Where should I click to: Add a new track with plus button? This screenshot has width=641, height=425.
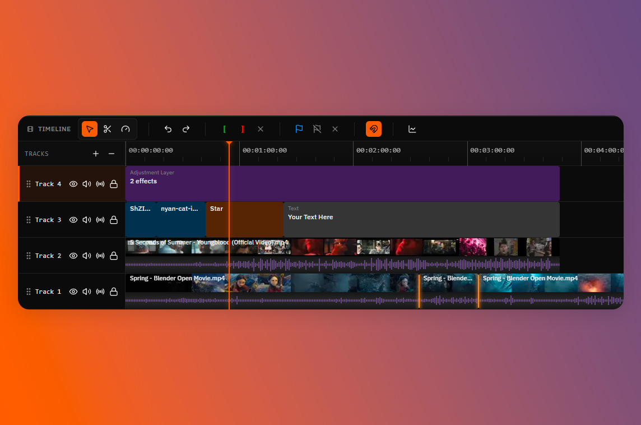(x=96, y=154)
